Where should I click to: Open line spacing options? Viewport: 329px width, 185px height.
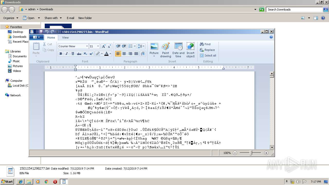coord(141,46)
